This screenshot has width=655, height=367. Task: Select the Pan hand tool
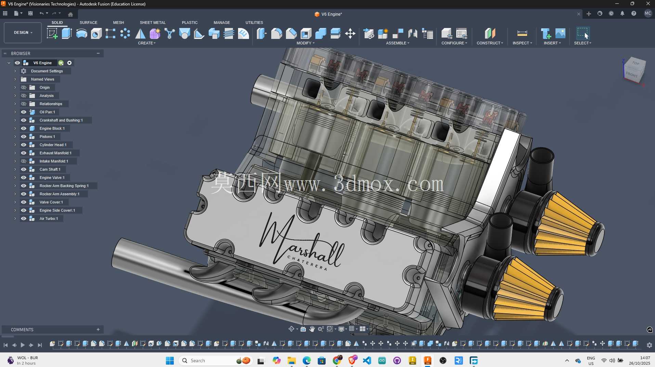[312, 329]
